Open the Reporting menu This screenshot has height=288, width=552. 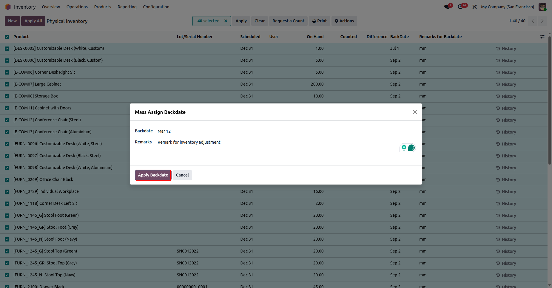point(127,7)
